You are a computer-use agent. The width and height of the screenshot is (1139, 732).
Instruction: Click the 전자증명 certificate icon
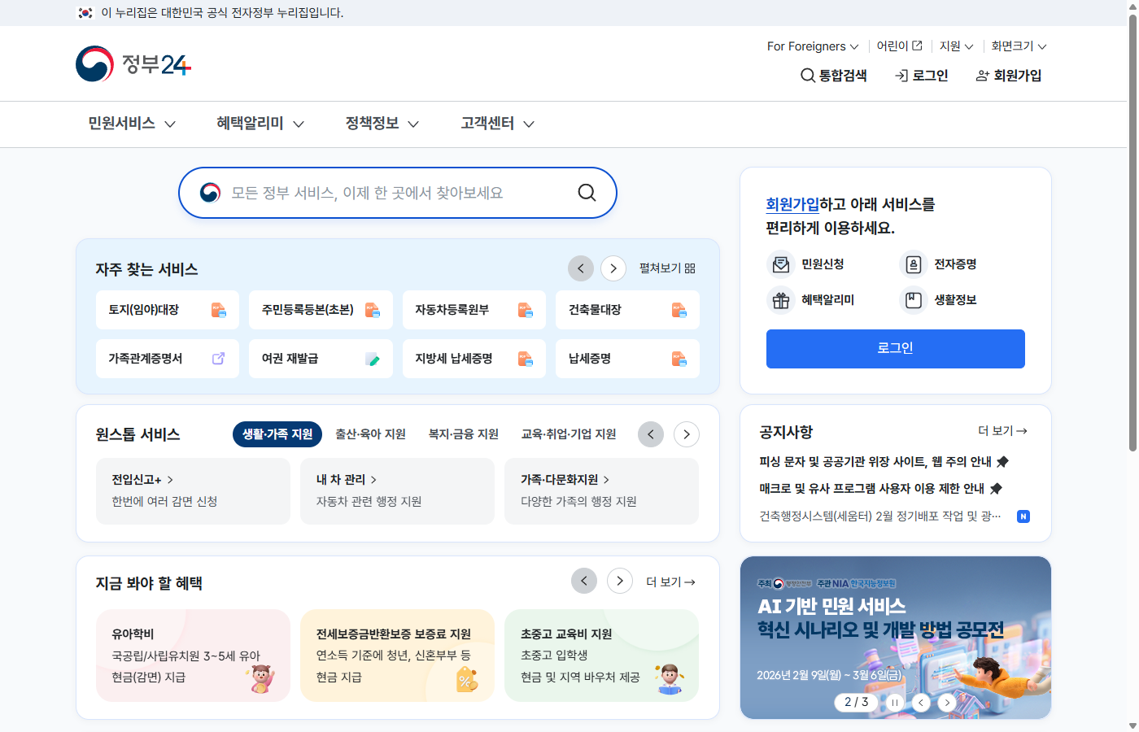[x=913, y=264]
